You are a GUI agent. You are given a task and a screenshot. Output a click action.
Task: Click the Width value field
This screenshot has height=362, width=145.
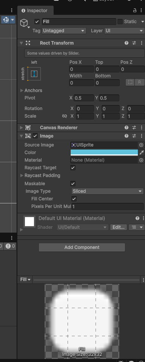82,83
